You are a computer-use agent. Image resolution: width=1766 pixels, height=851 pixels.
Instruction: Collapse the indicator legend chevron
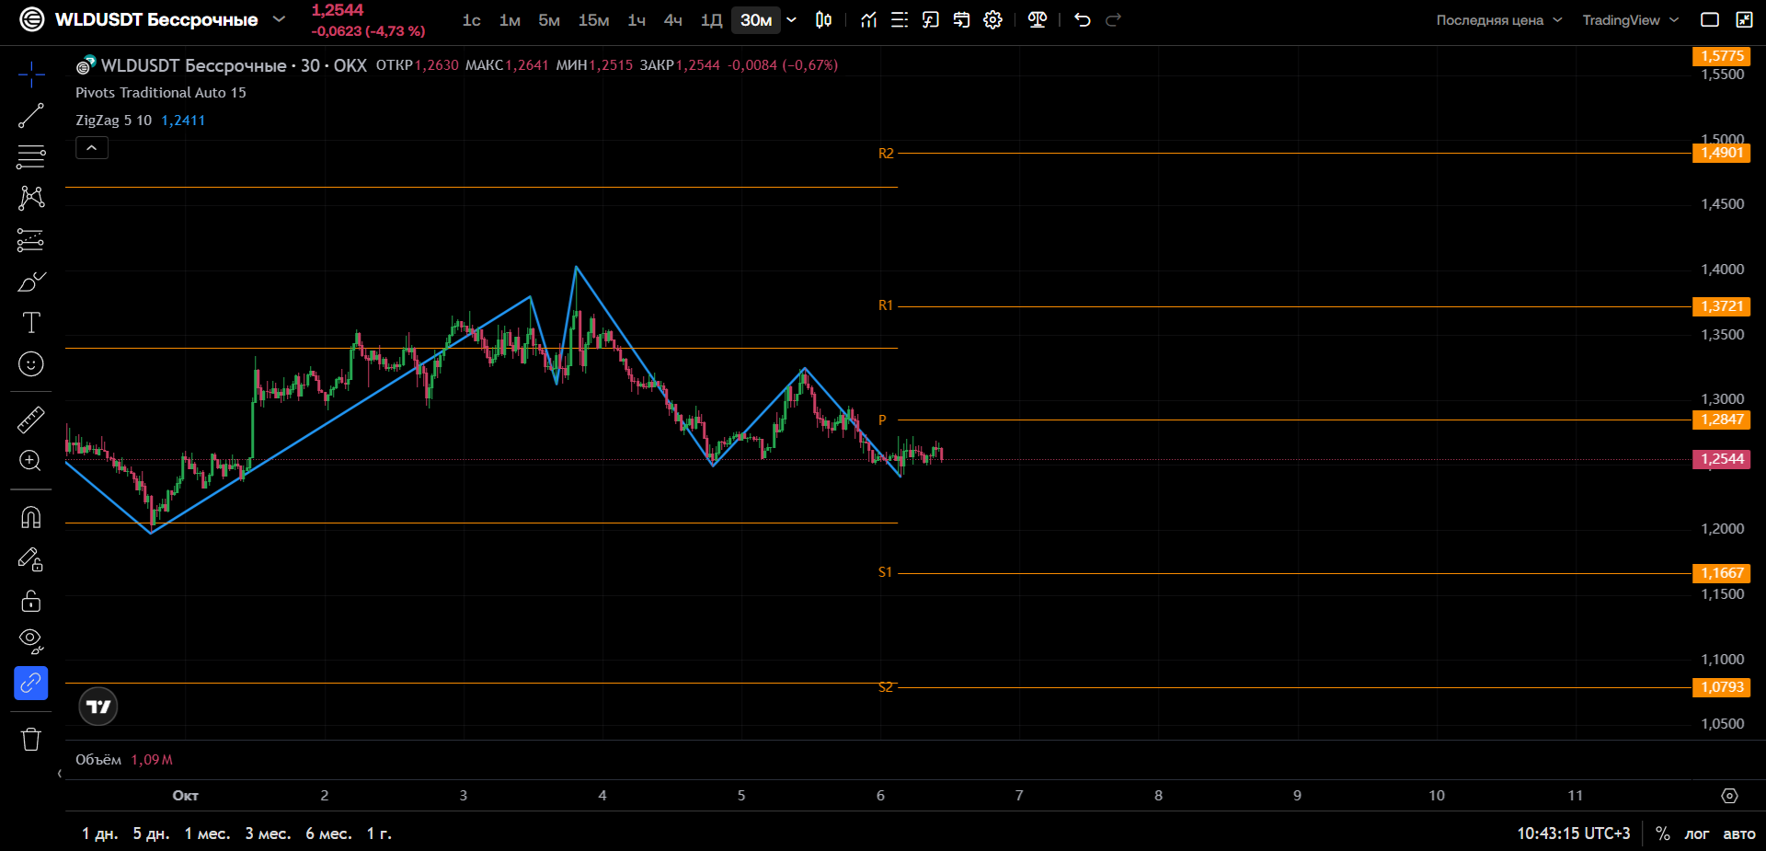92,148
